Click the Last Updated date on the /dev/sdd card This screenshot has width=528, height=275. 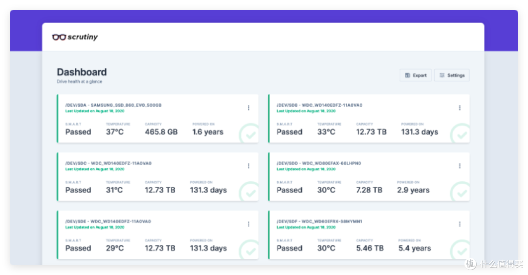pyautogui.click(x=306, y=169)
